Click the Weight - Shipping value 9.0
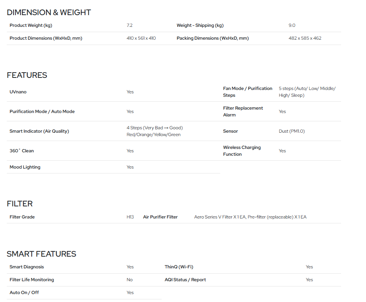 [292, 25]
